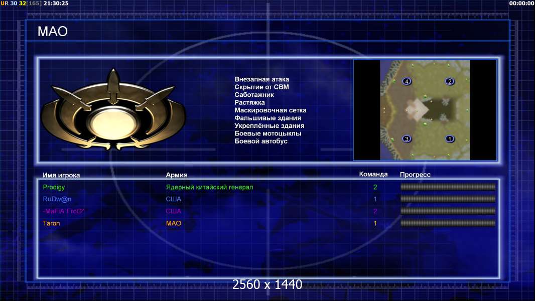Click the МАО army in Taron's row
Screen dimensions: 535x301
(173, 223)
